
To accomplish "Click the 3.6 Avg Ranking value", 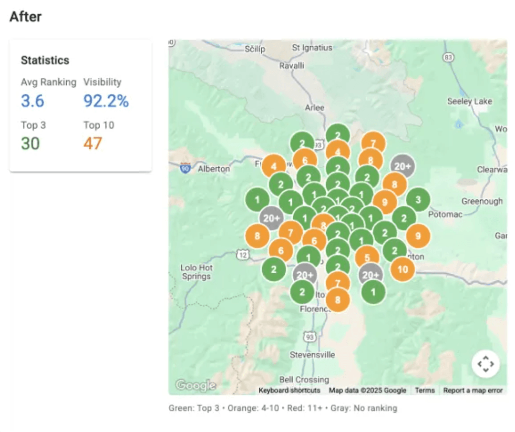I will (32, 101).
